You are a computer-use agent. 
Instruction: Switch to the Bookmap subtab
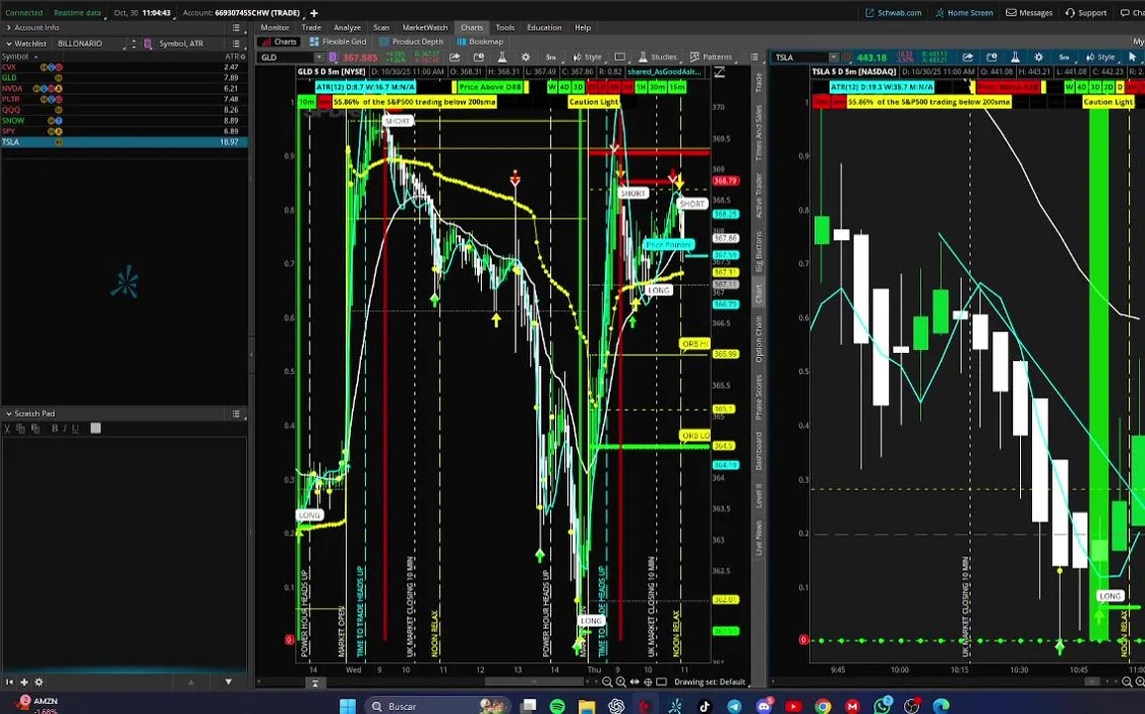pyautogui.click(x=480, y=42)
